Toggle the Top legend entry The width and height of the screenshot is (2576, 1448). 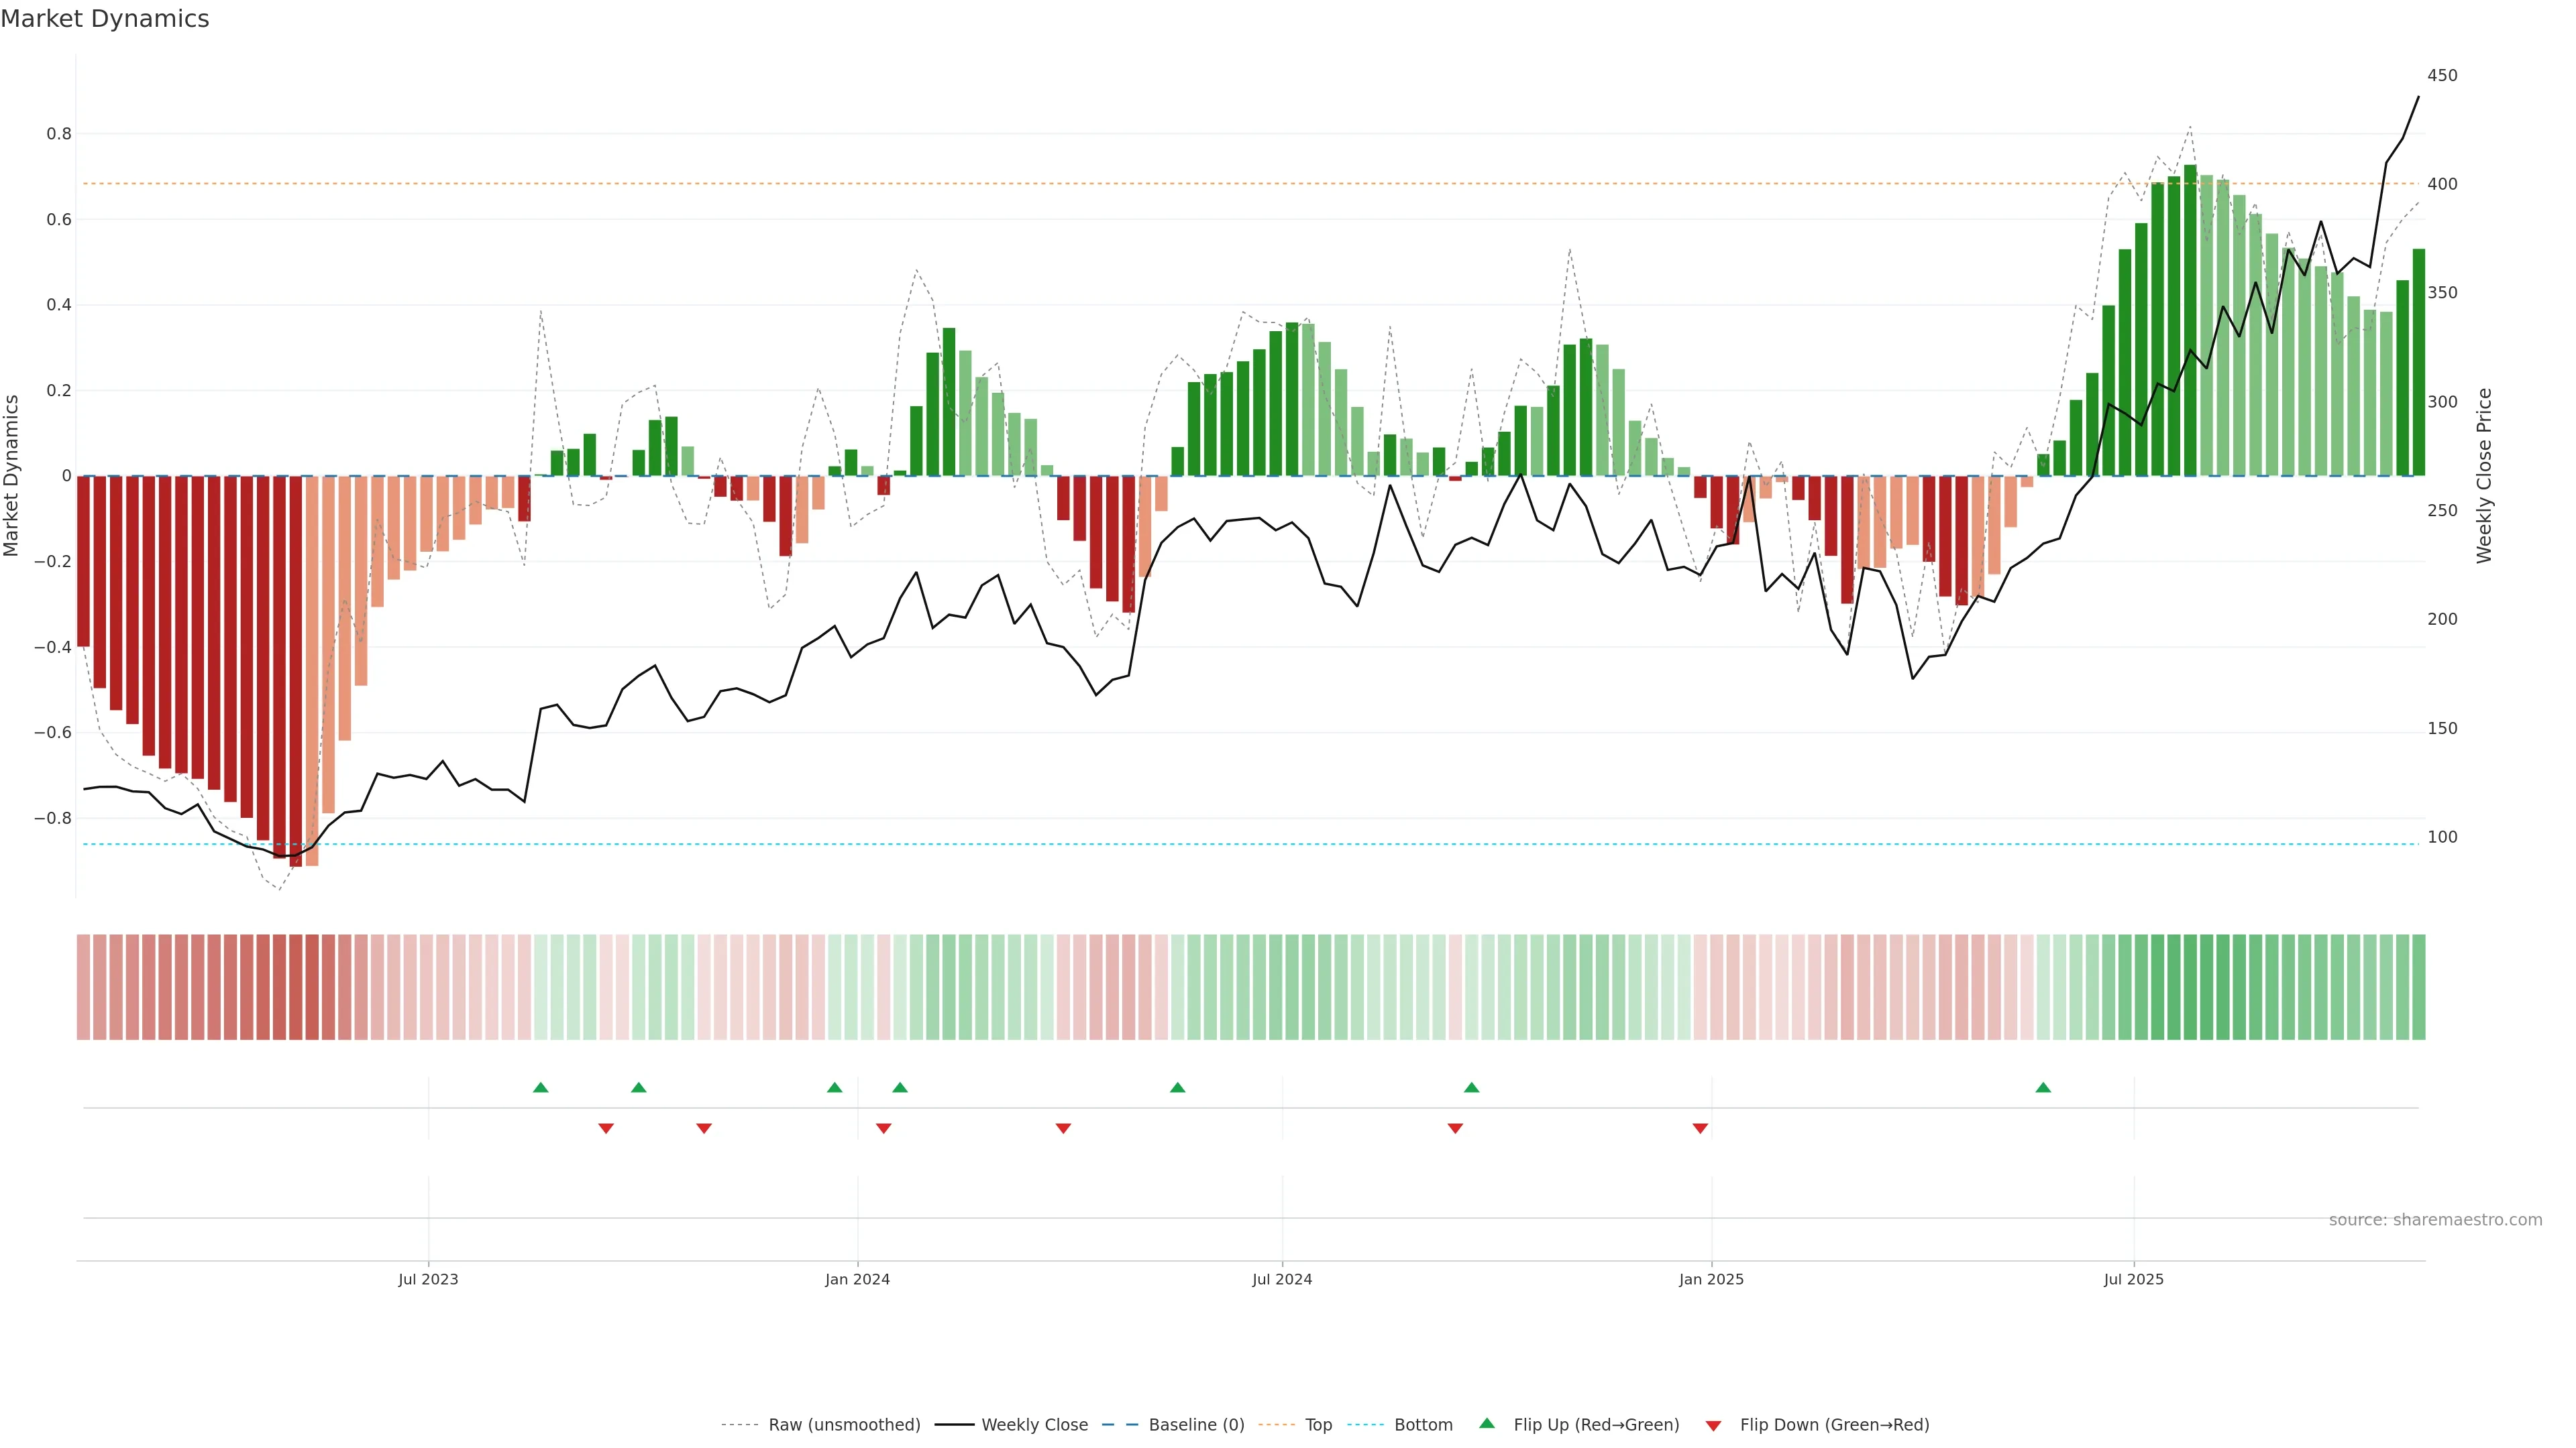coord(1318,1425)
